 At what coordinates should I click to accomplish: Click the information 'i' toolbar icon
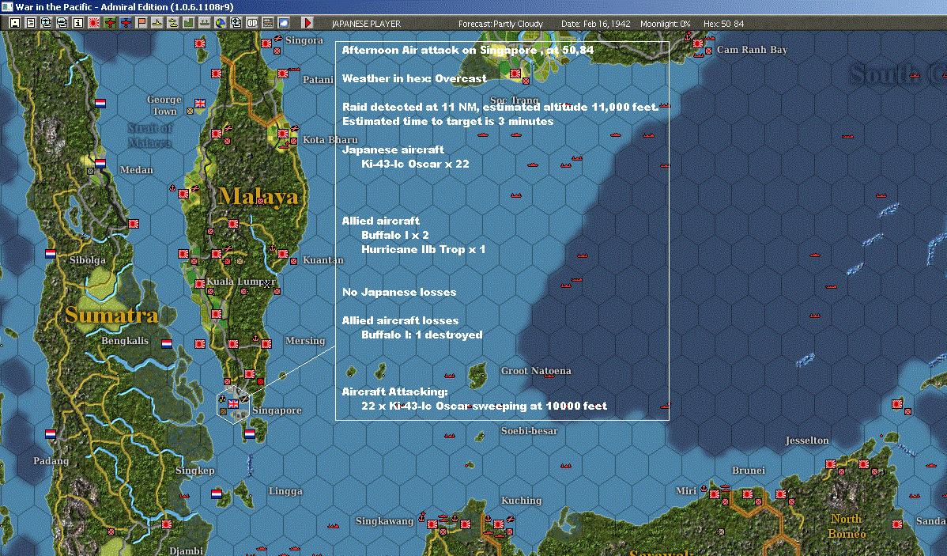(78, 23)
